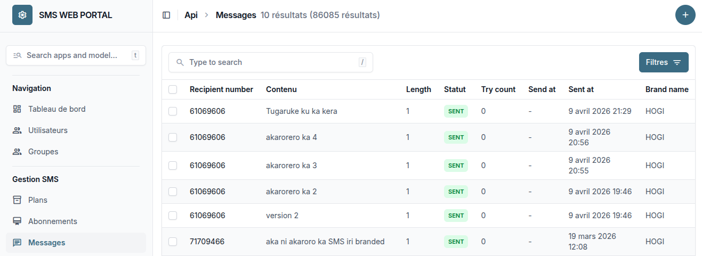This screenshot has height=256, width=702.
Task: Open the Groupes menu item
Action: [x=76, y=152]
